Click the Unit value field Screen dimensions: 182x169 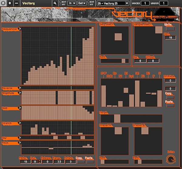tap(35, 162)
